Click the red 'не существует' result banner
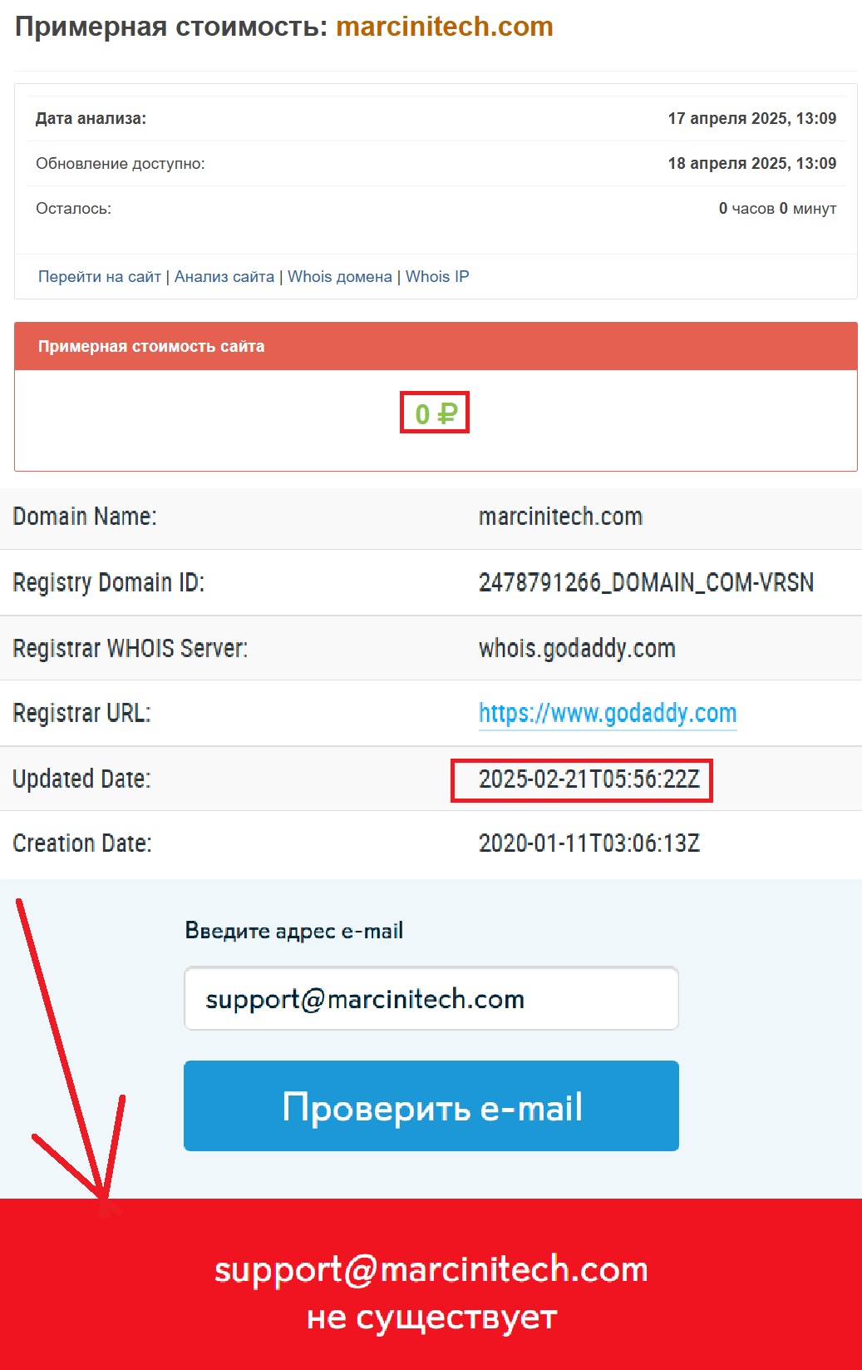The height and width of the screenshot is (1370, 862). coord(431,1284)
